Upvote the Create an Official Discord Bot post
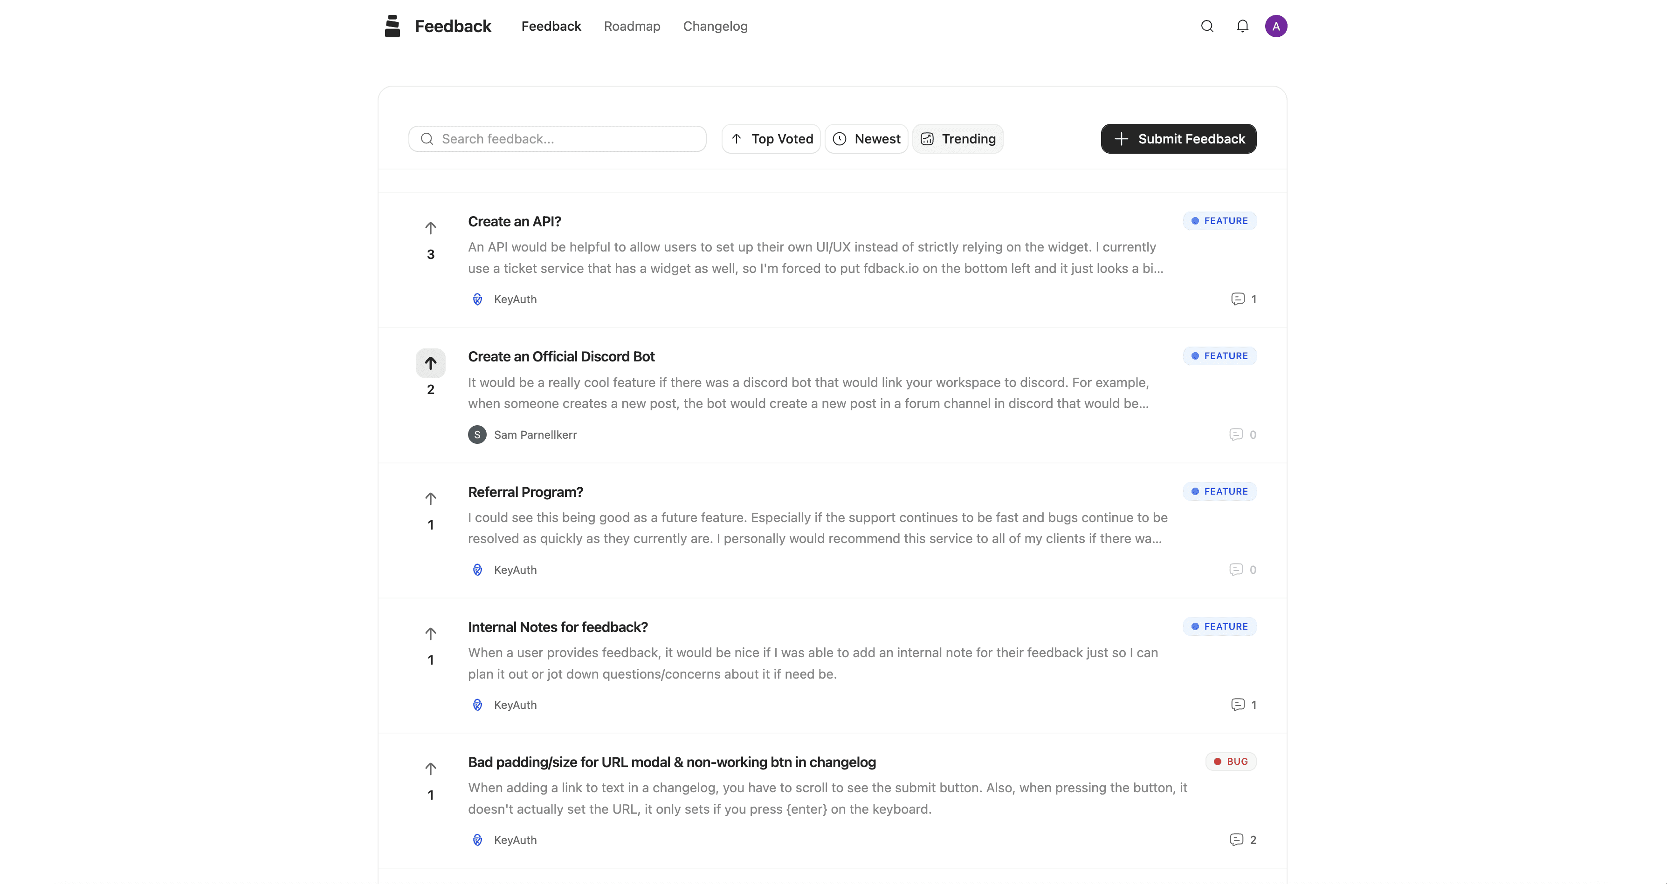1667x884 pixels. click(x=431, y=363)
